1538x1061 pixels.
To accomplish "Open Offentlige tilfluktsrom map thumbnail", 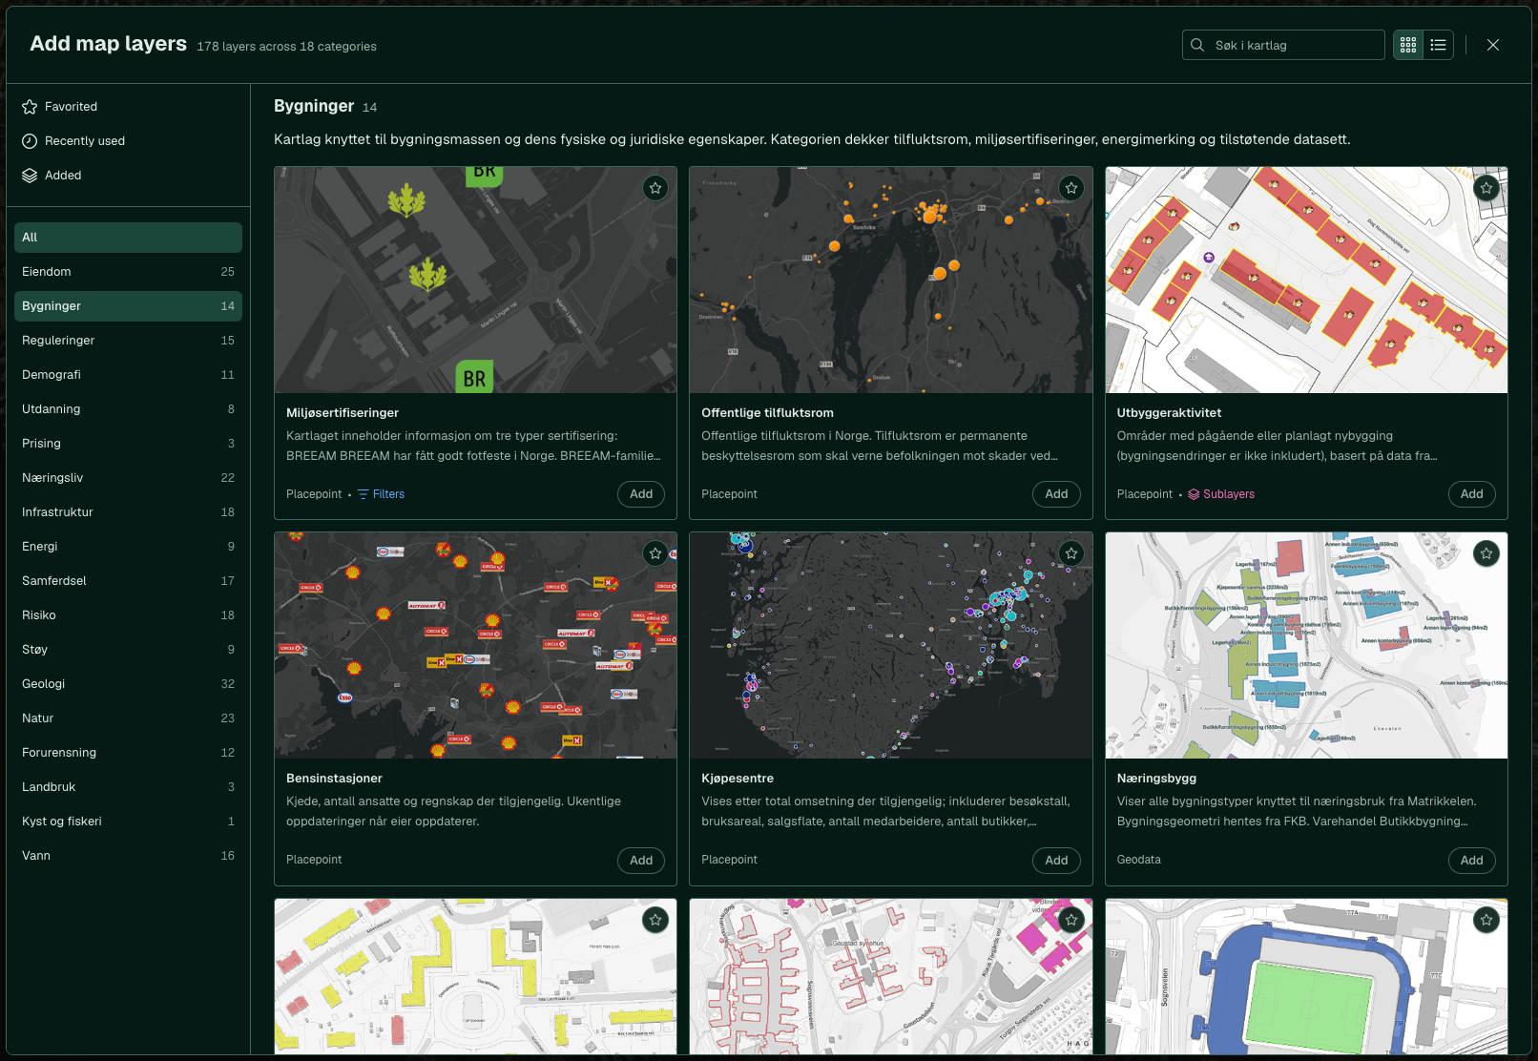I will pos(891,281).
